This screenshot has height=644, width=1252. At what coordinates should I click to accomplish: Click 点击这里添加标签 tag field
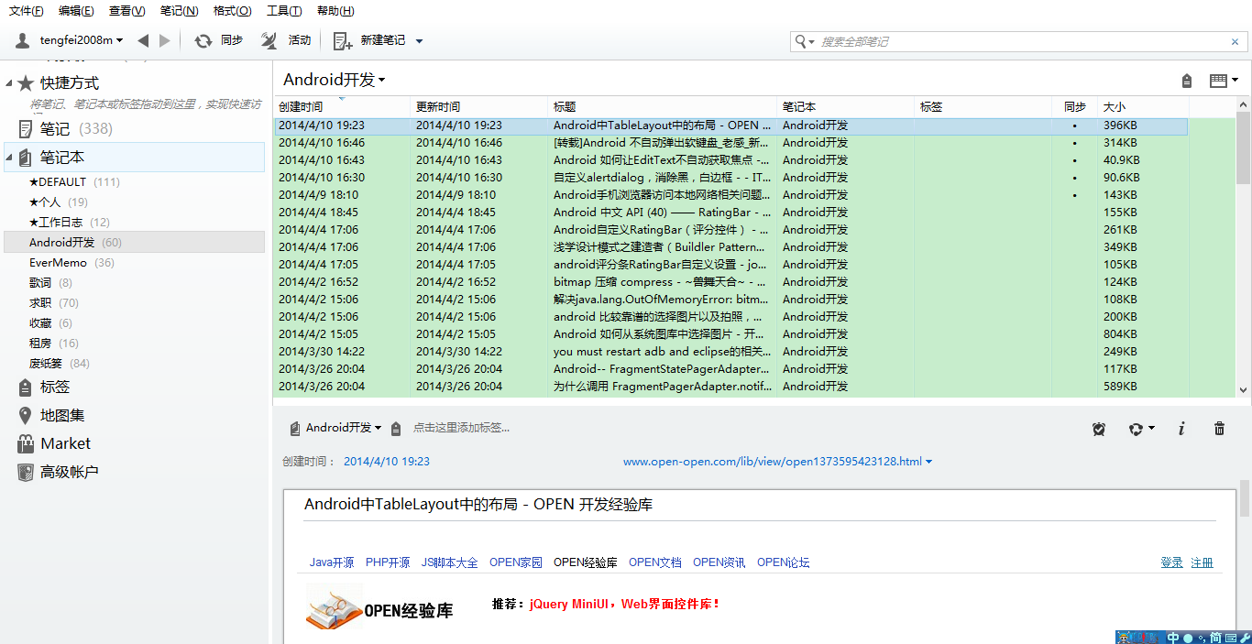point(461,428)
